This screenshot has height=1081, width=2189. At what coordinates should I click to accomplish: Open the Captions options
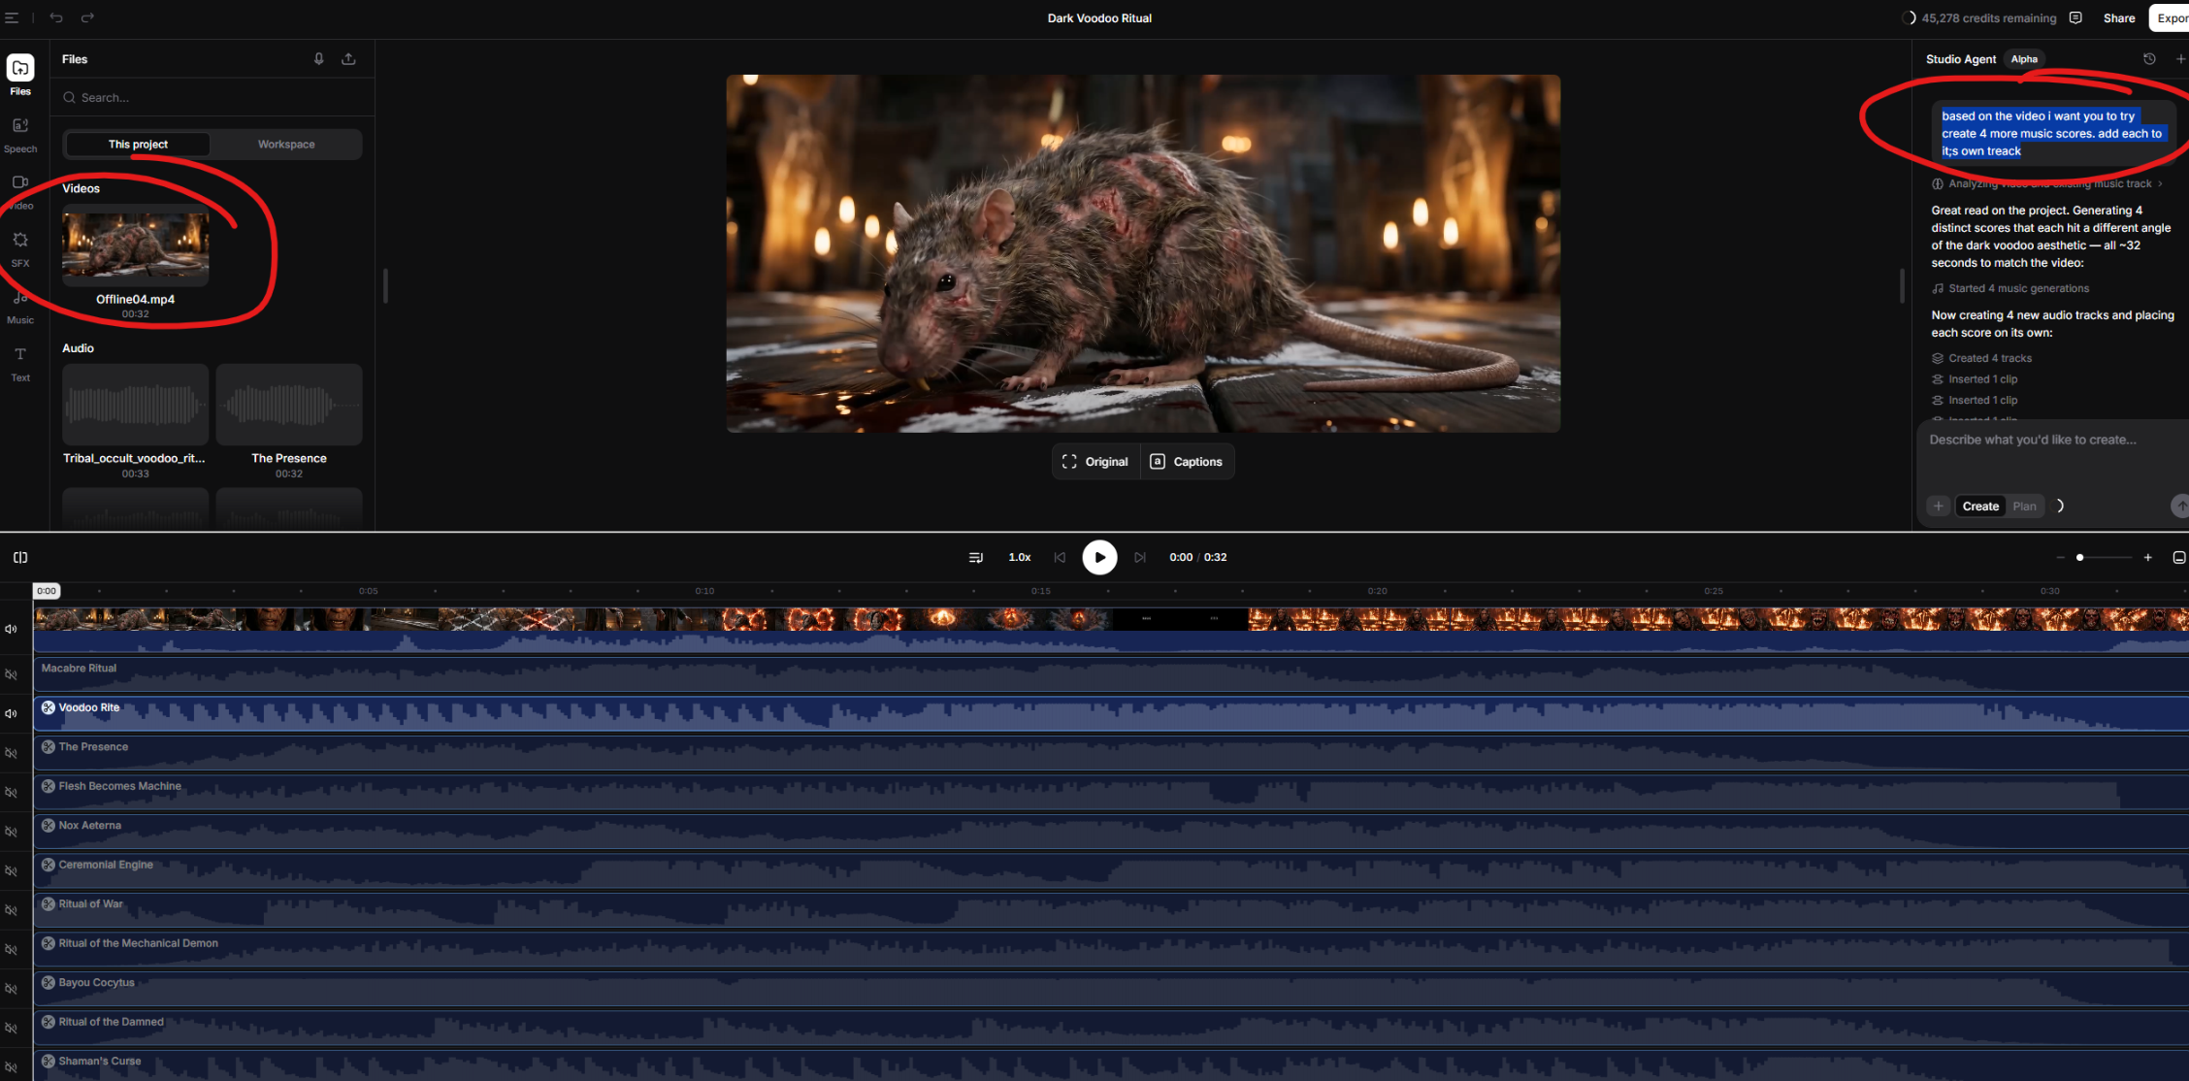[x=1187, y=461]
